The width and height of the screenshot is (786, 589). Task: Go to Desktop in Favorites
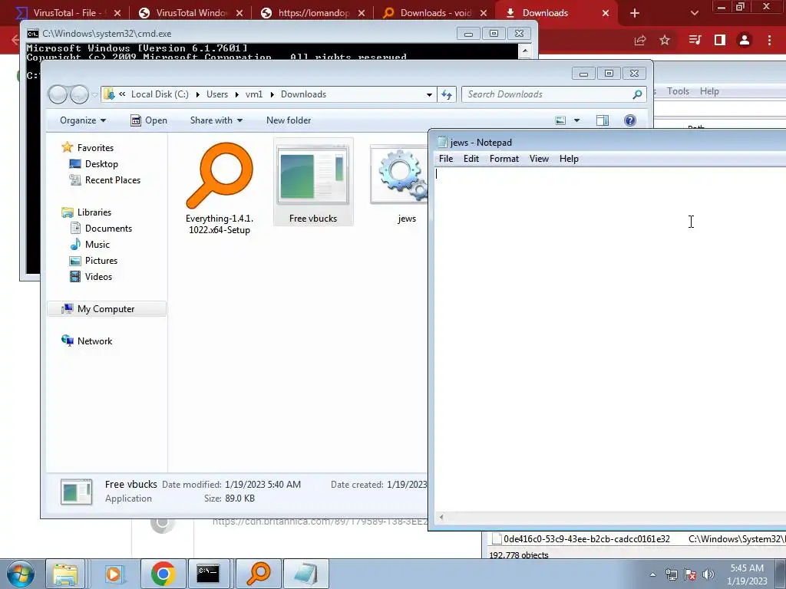[101, 164]
